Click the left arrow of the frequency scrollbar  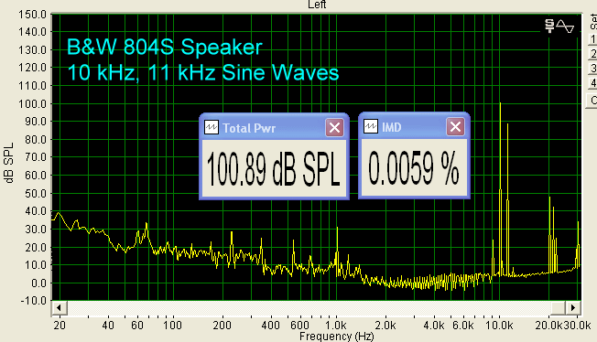click(60, 307)
